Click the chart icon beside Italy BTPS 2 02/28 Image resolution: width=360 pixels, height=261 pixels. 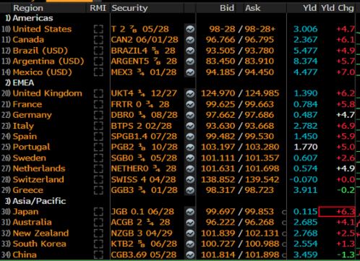click(x=190, y=126)
